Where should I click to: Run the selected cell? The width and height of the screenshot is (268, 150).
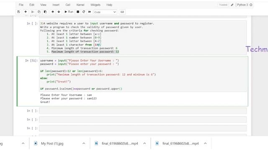[69, 12]
